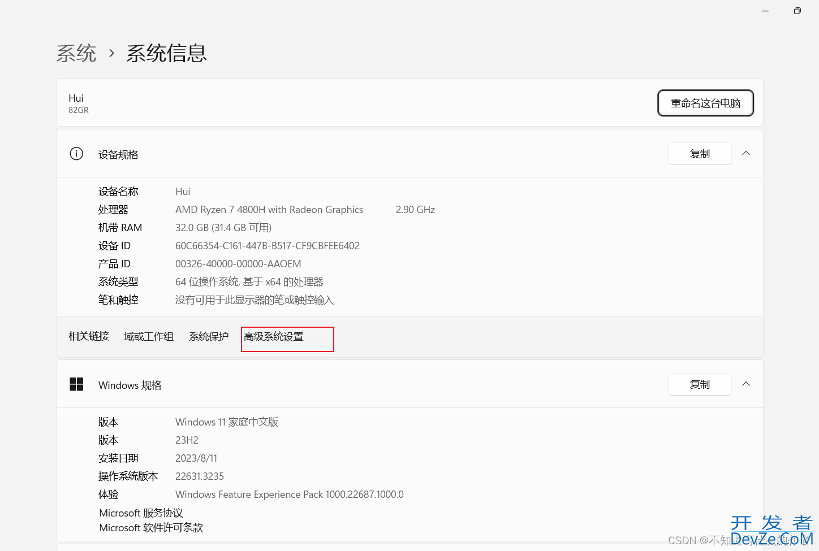Image resolution: width=819 pixels, height=551 pixels.
Task: Select processor value AMD Ryzen 7 4800H
Action: pos(269,210)
